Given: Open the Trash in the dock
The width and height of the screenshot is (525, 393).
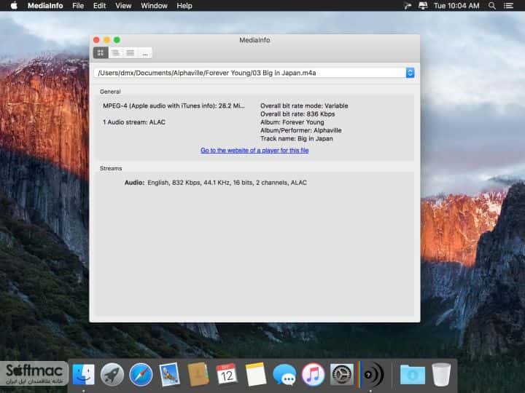Looking at the screenshot, I should 441,375.
